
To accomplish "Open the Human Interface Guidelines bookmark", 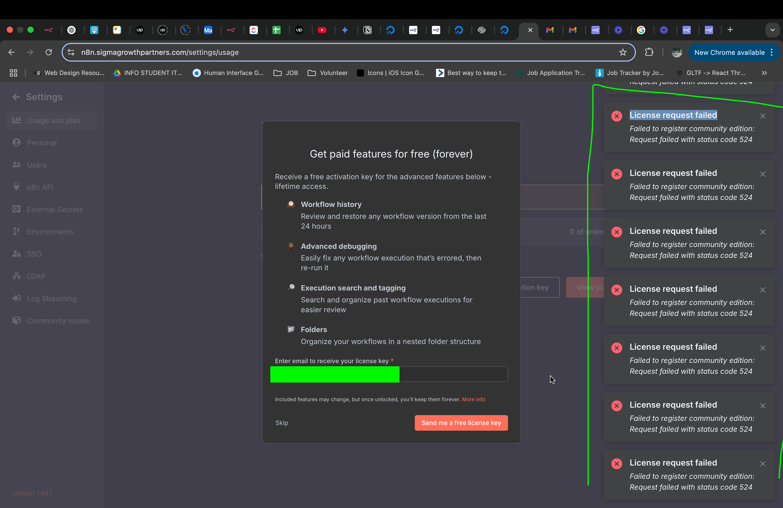I will 228,73.
